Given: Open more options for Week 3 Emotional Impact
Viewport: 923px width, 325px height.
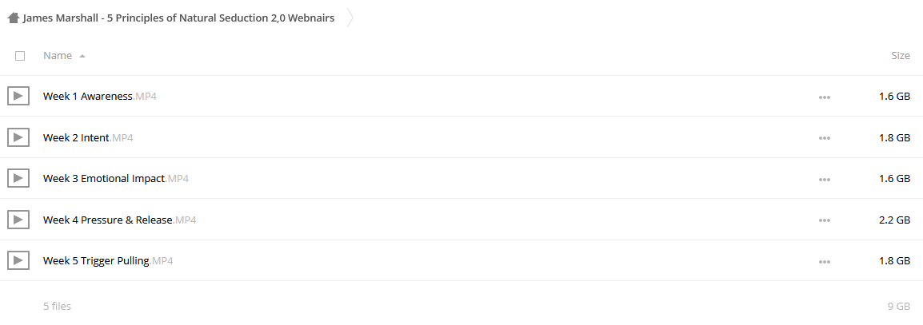Looking at the screenshot, I should point(824,179).
